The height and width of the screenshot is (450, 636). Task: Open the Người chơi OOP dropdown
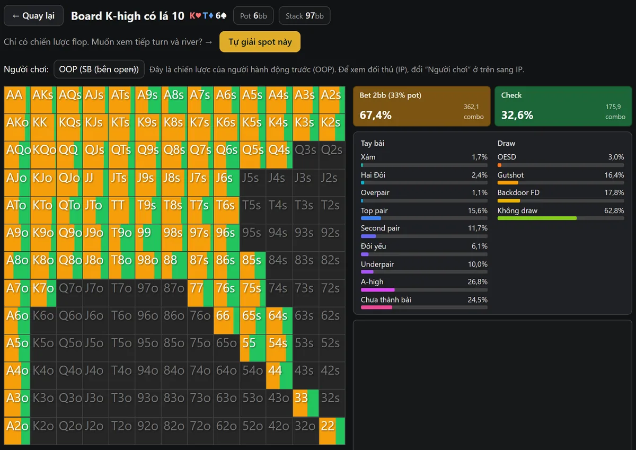coord(99,69)
